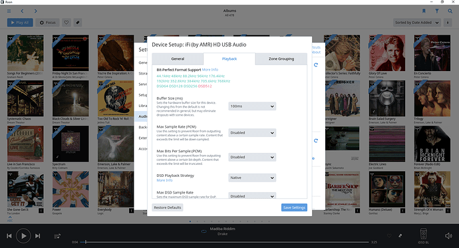Open Systematic Chaos album cover
The height and width of the screenshot is (248, 459).
click(x=25, y=98)
